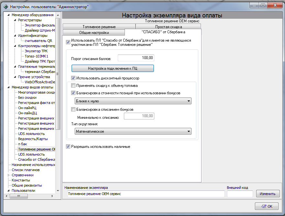Collapse the 'Пользователи' tree node
285x216 pixels.
point(8,190)
